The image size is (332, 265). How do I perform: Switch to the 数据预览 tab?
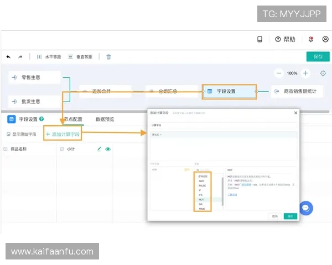click(105, 119)
